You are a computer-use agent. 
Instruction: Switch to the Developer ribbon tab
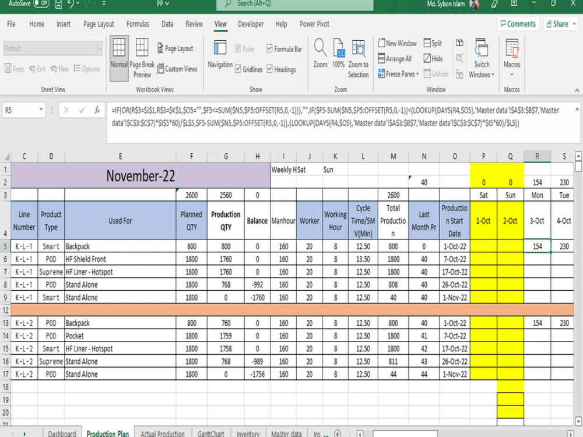(251, 24)
